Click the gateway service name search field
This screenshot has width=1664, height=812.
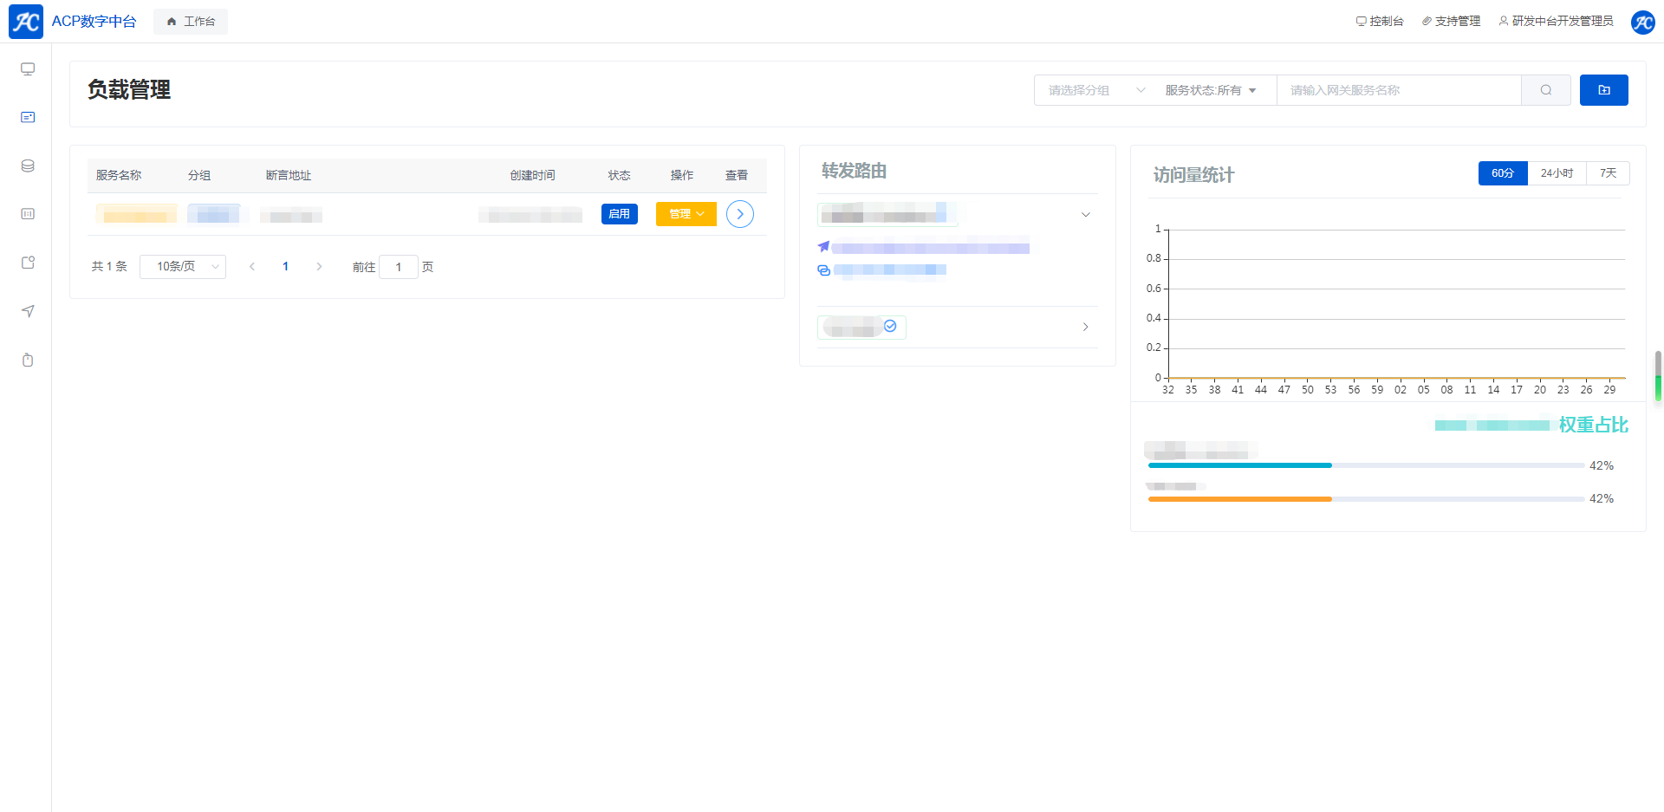[x=1398, y=90]
